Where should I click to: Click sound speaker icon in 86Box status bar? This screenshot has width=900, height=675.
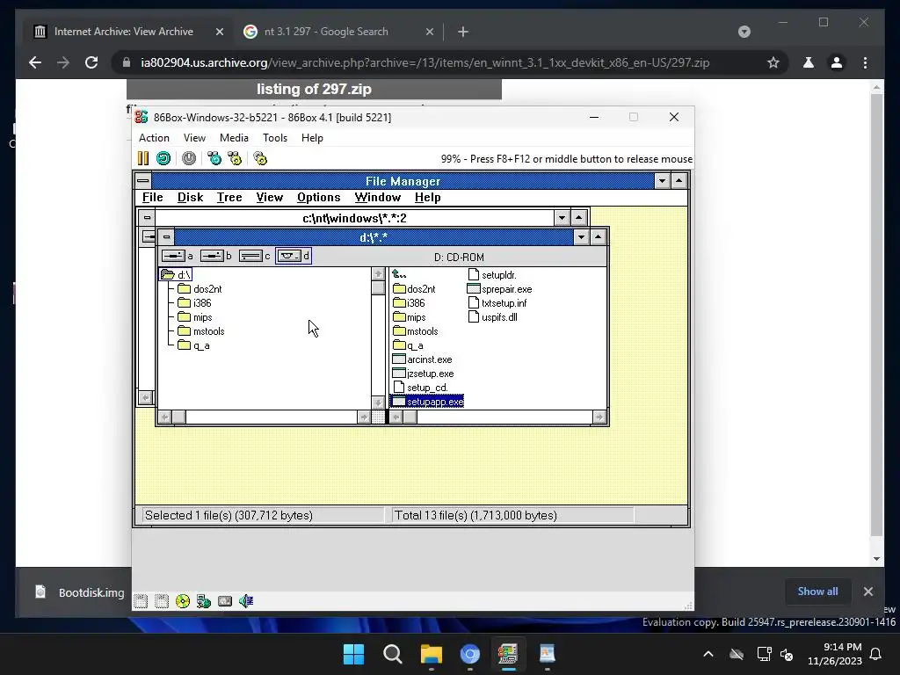(x=246, y=601)
